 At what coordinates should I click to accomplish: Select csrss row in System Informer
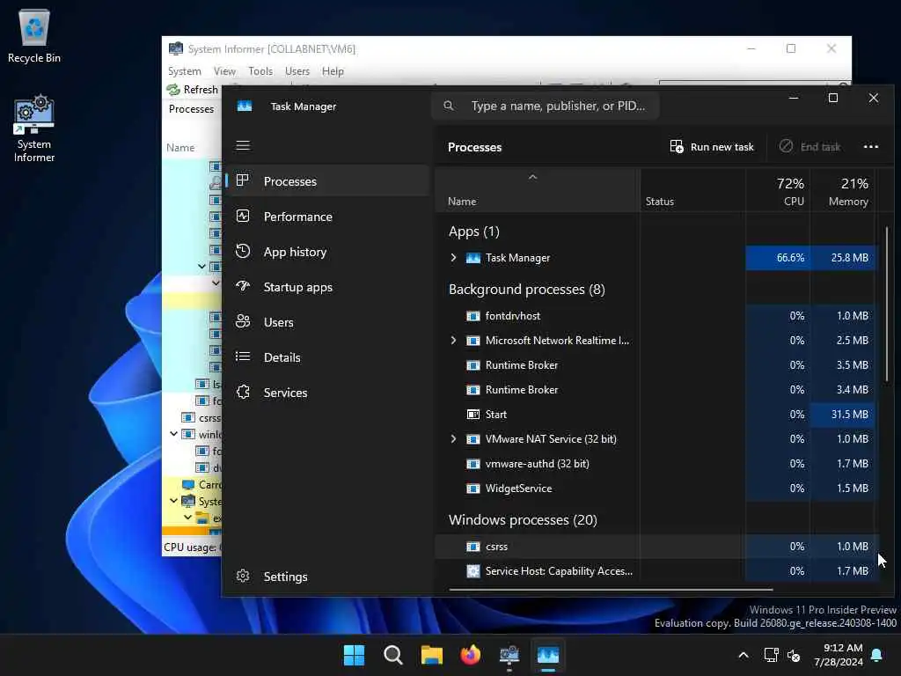point(193,418)
